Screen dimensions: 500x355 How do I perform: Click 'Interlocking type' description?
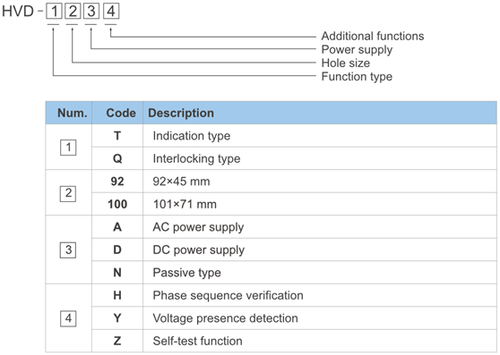pyautogui.click(x=196, y=158)
